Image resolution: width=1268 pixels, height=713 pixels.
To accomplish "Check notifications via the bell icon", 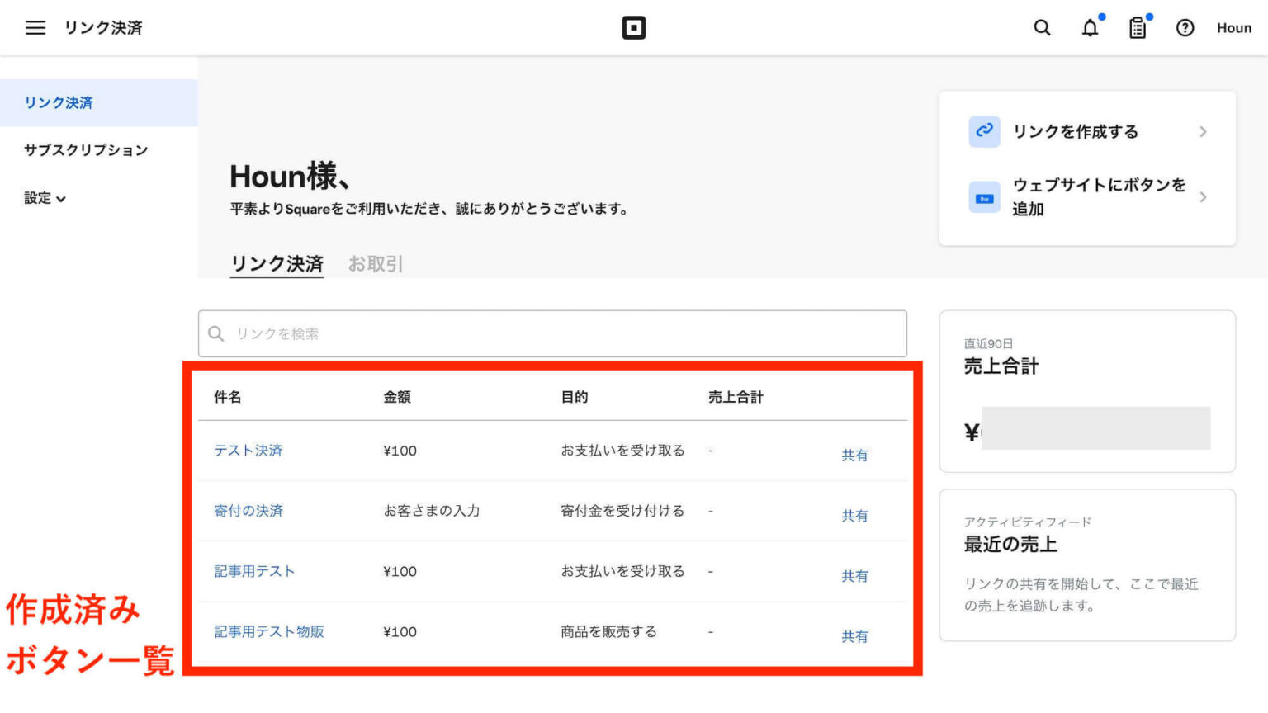I will click(1090, 27).
